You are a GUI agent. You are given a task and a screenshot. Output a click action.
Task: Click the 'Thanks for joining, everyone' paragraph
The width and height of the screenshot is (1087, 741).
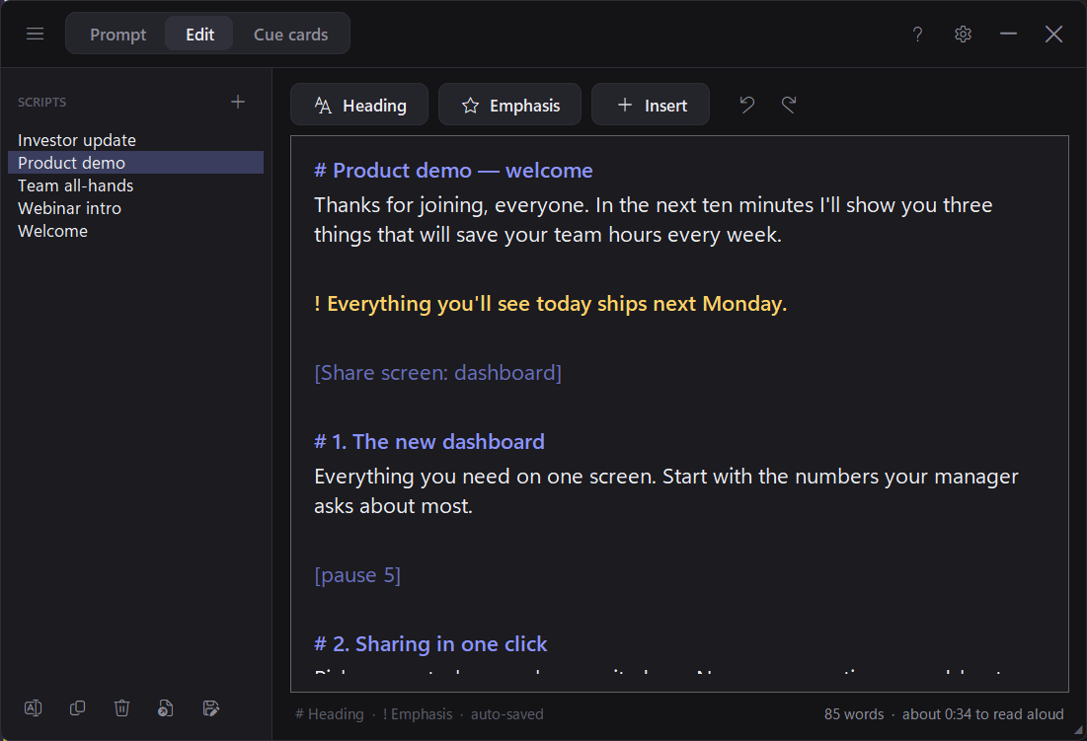(653, 219)
